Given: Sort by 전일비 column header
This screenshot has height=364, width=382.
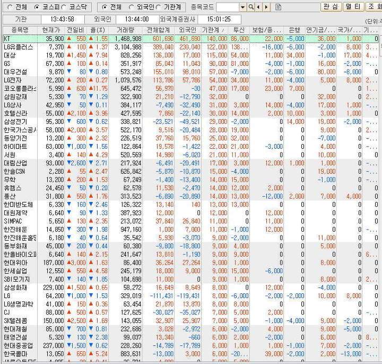Looking at the screenshot, I should (75, 30).
